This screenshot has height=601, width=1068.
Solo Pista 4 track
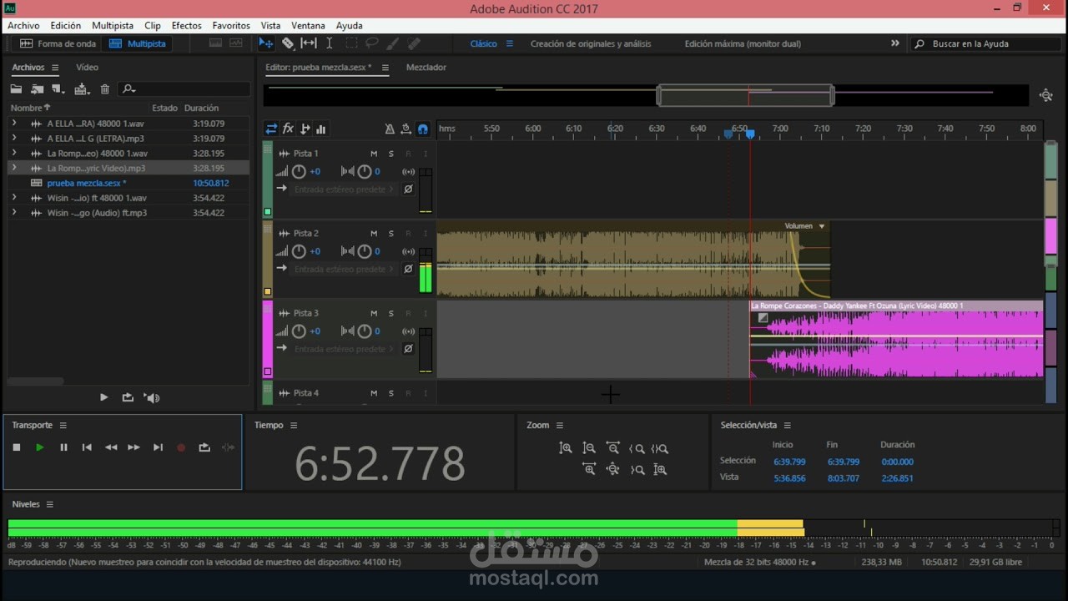[390, 393]
